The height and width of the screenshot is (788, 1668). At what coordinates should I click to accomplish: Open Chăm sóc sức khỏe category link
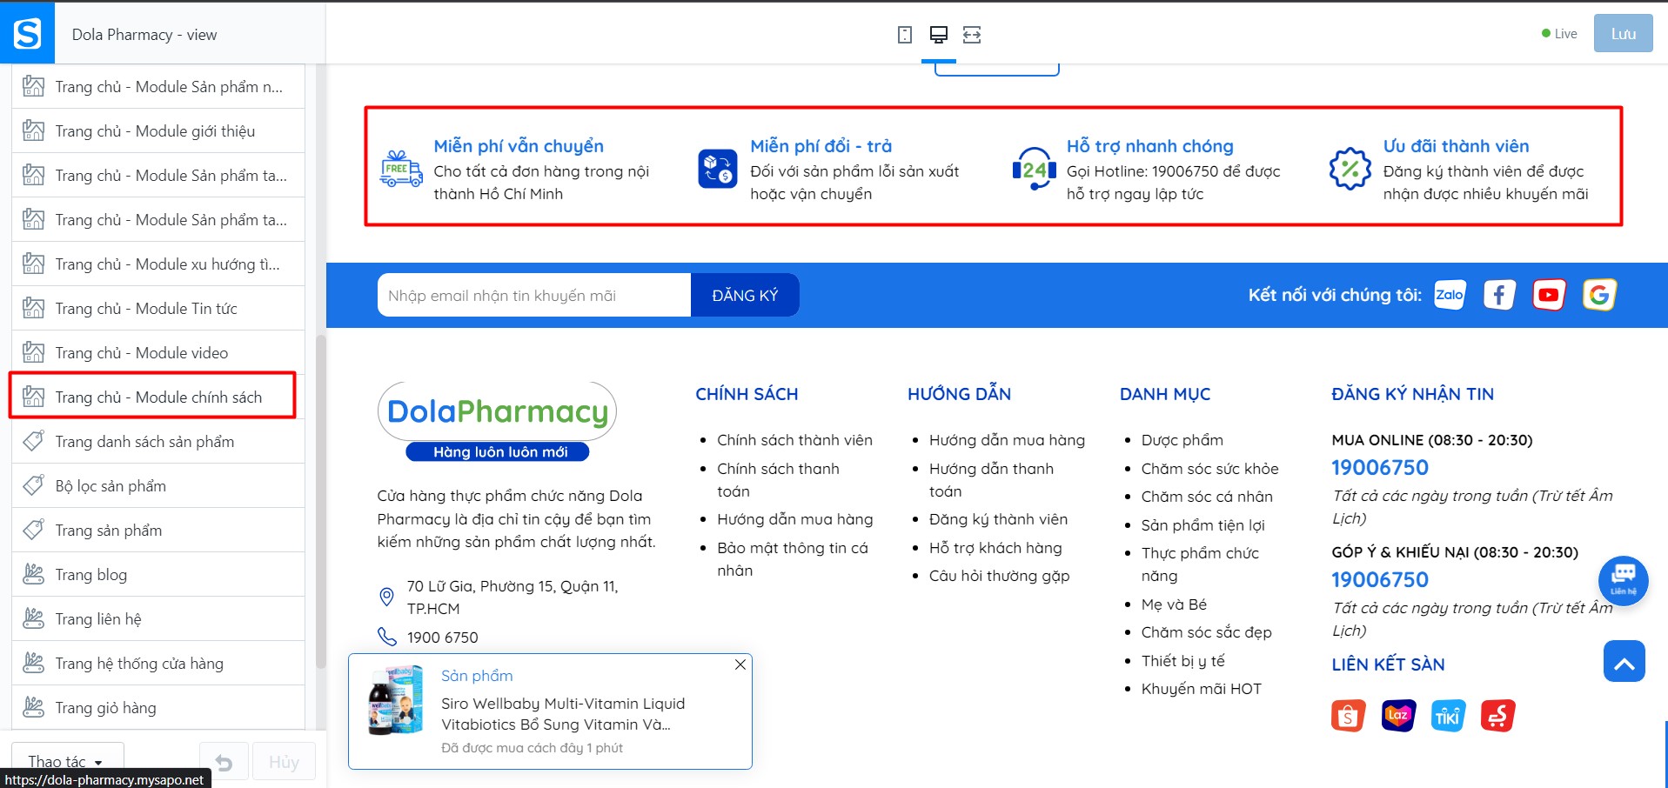point(1209,469)
